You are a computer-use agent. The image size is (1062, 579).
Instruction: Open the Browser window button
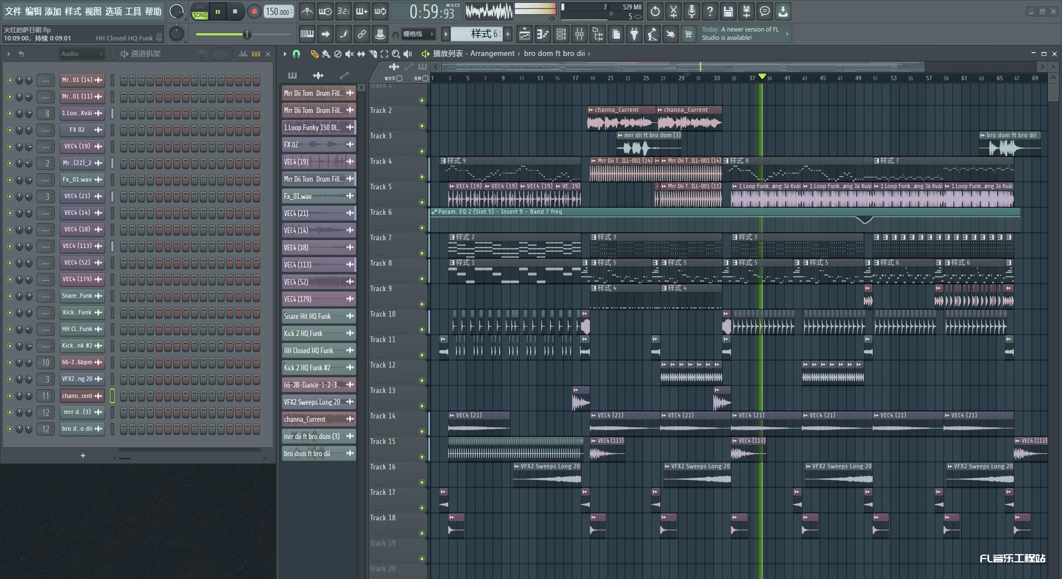coord(598,34)
